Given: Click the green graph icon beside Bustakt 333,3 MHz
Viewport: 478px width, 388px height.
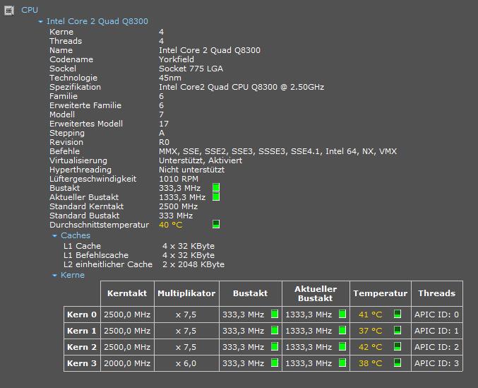Looking at the screenshot, I should tap(216, 187).
